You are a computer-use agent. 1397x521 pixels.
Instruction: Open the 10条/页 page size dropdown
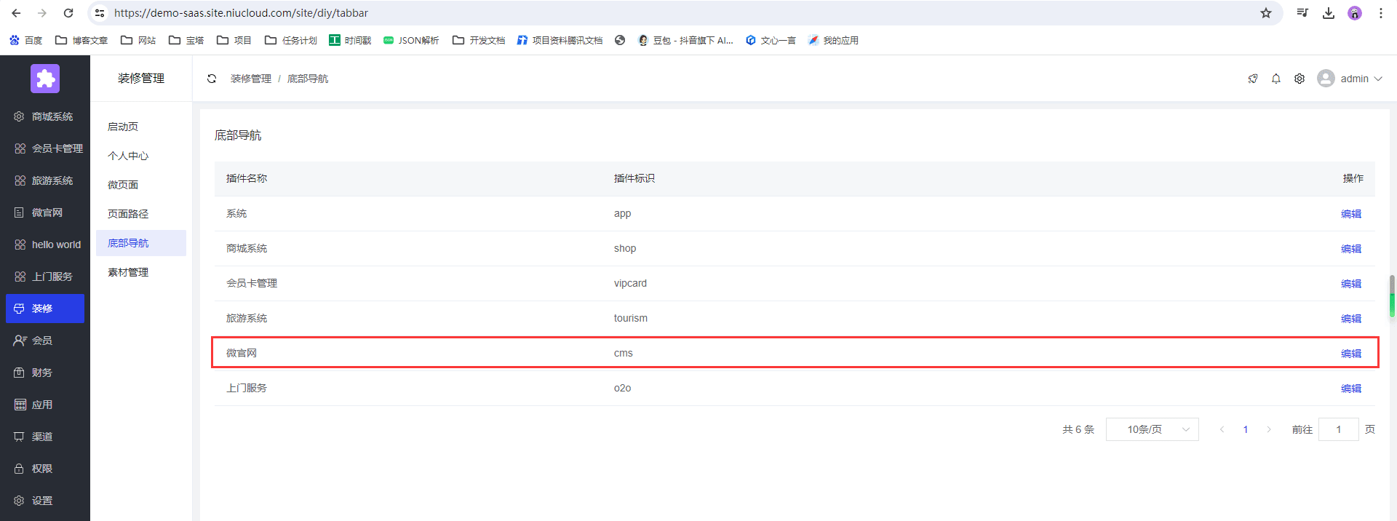1152,429
